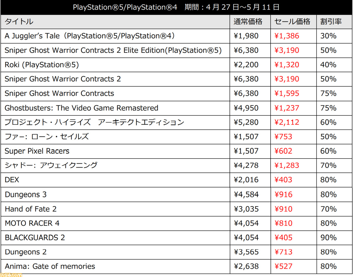
Task: Click sale price ¥753
Action: (x=283, y=137)
